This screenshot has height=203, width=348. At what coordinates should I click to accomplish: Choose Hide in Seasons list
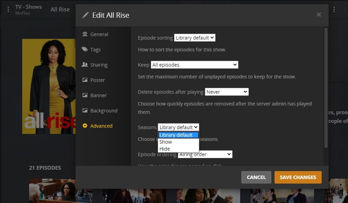tap(179, 149)
